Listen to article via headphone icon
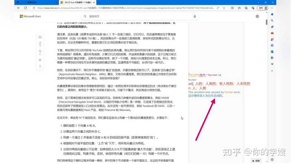 [x=40, y=37]
